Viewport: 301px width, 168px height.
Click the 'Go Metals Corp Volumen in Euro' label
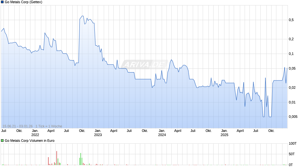(29, 141)
